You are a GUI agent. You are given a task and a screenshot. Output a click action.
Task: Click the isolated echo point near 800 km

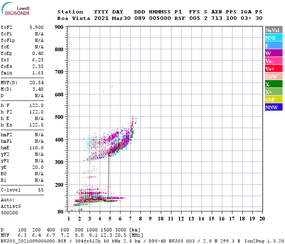(129, 45)
